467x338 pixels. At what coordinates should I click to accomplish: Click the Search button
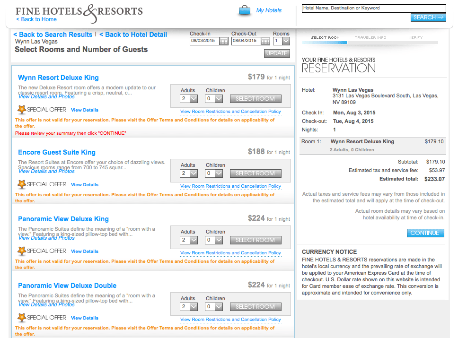point(428,17)
